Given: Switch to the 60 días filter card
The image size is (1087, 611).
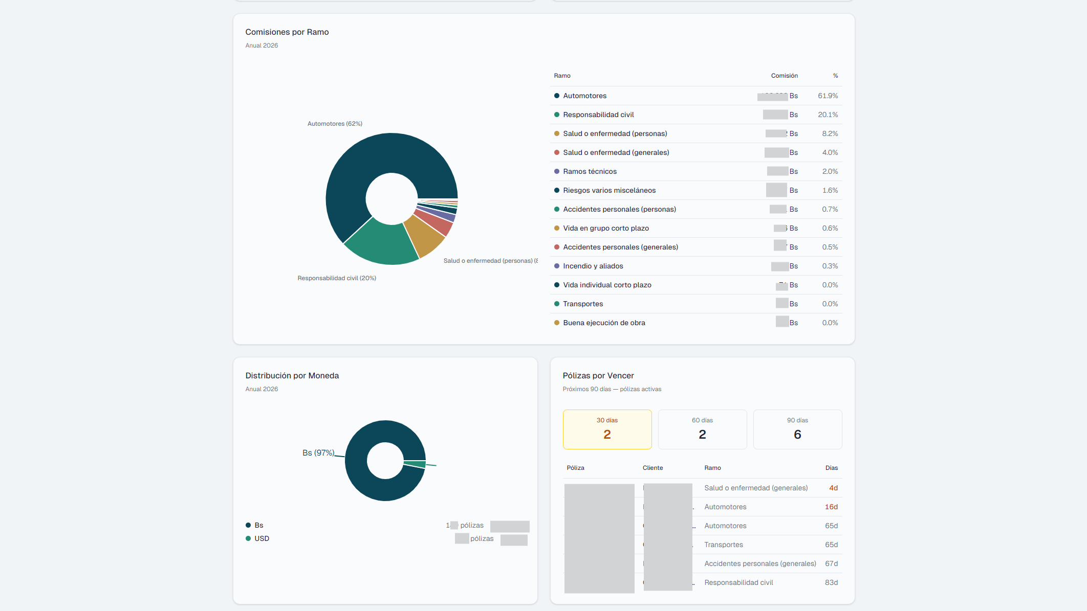Looking at the screenshot, I should point(702,429).
